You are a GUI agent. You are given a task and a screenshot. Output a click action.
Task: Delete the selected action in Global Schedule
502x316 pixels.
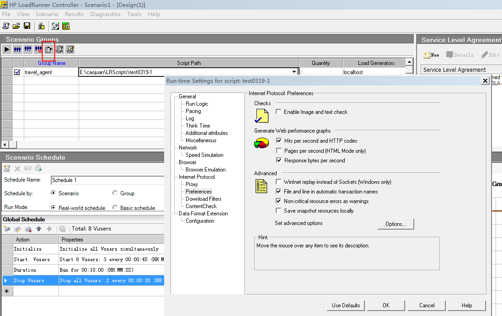point(28,229)
